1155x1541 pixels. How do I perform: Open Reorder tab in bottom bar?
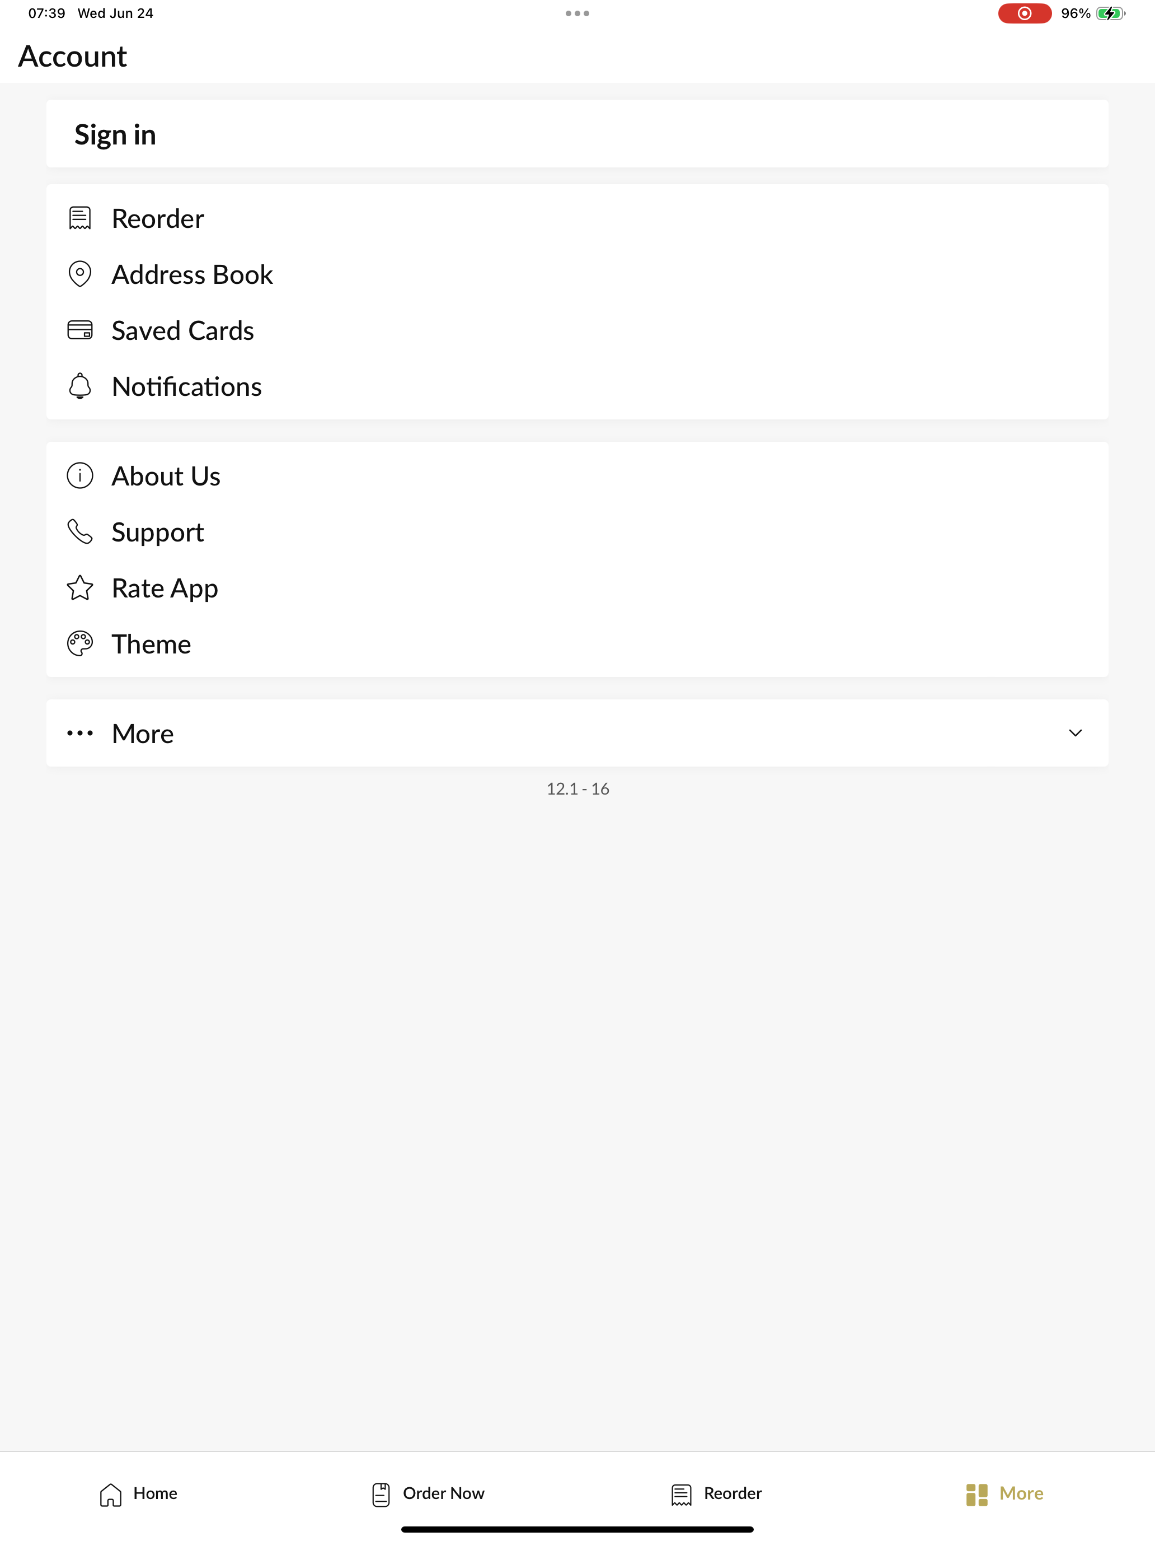point(716,1493)
